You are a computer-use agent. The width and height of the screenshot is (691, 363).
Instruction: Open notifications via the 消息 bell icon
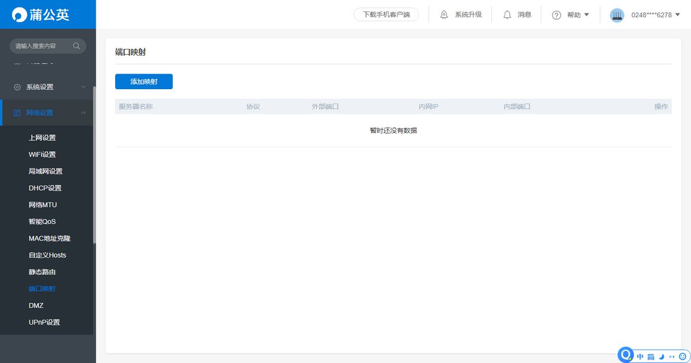pyautogui.click(x=507, y=15)
